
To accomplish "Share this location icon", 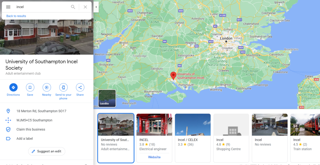I will tap(80, 88).
